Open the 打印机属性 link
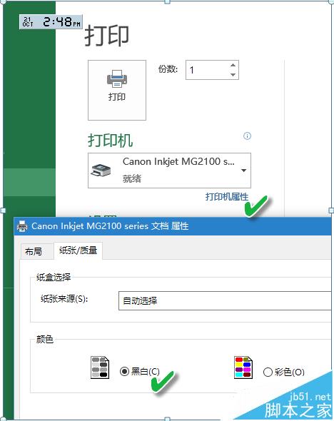This screenshot has height=421, width=334. pyautogui.click(x=227, y=197)
